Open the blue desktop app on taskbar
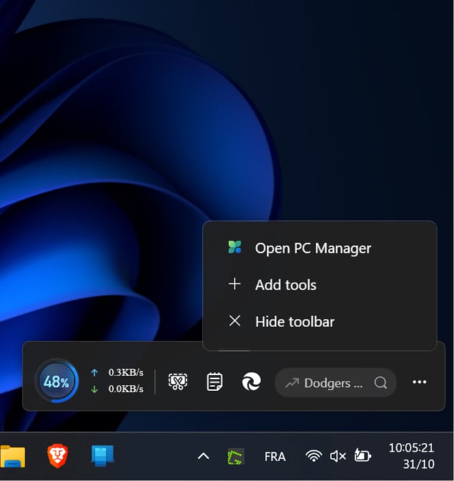 point(102,456)
